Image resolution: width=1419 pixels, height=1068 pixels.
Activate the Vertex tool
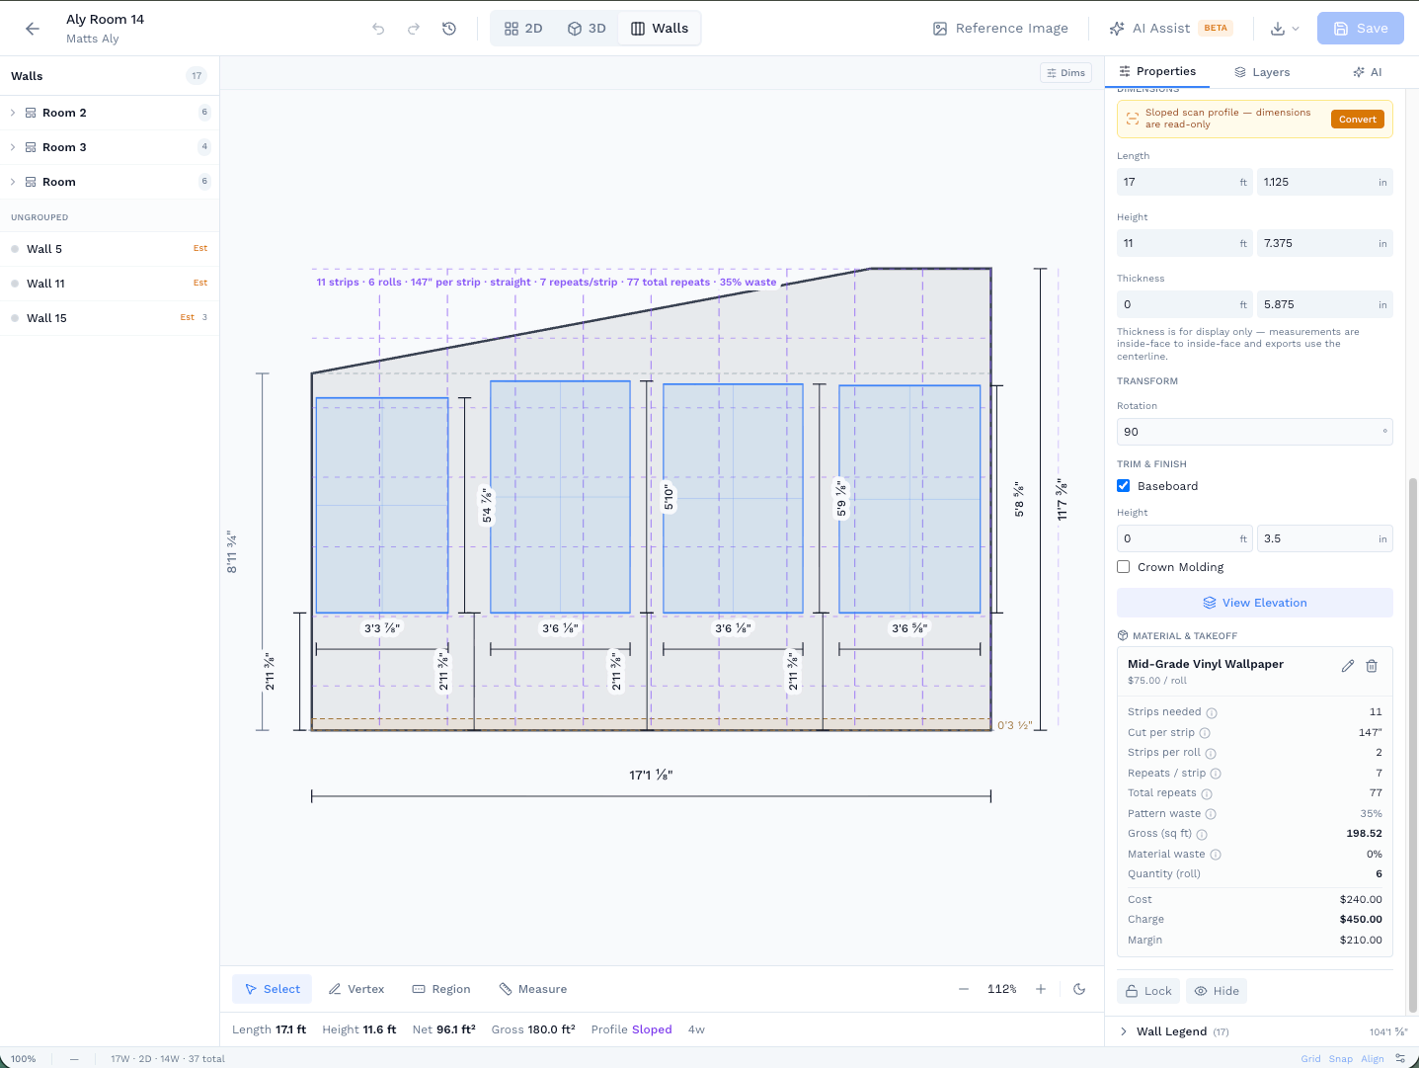tap(356, 989)
